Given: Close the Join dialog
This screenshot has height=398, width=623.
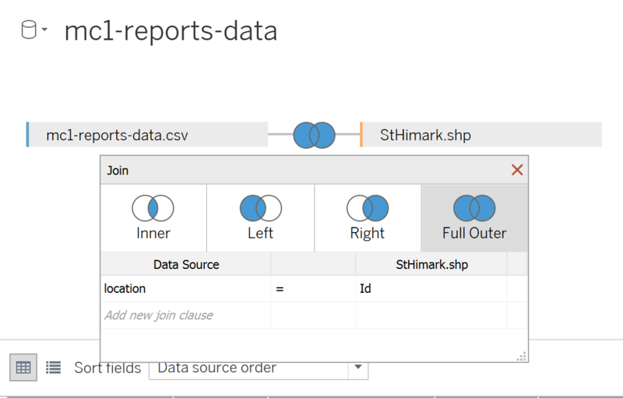Looking at the screenshot, I should click(517, 170).
